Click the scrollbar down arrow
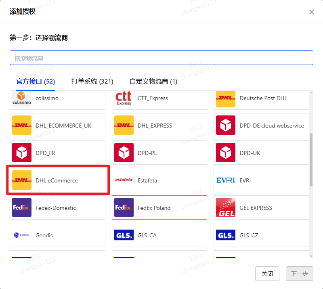This screenshot has height=289, width=323. [311, 256]
